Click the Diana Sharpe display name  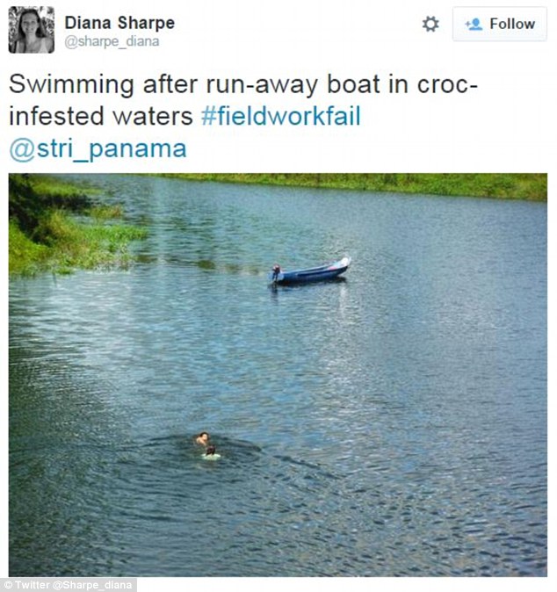tap(119, 22)
